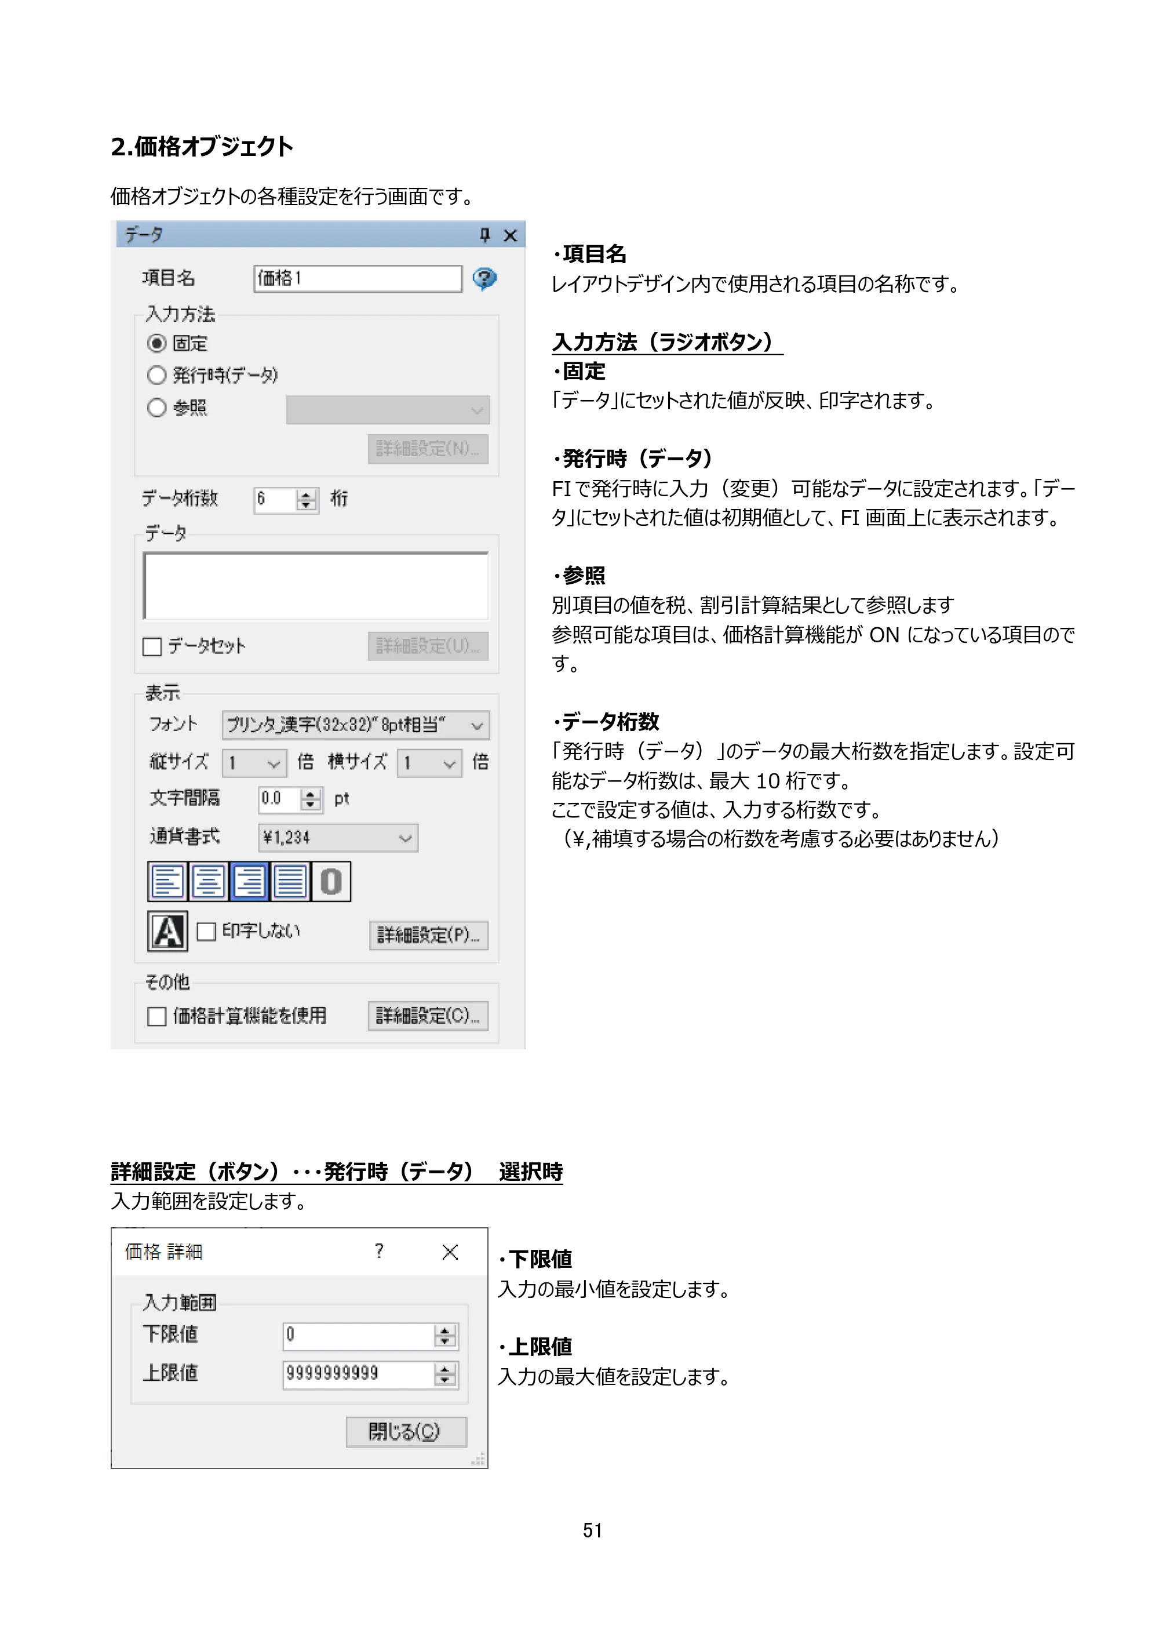The image size is (1159, 1640).
Task: Enable the データセット checkbox
Action: coord(152,646)
